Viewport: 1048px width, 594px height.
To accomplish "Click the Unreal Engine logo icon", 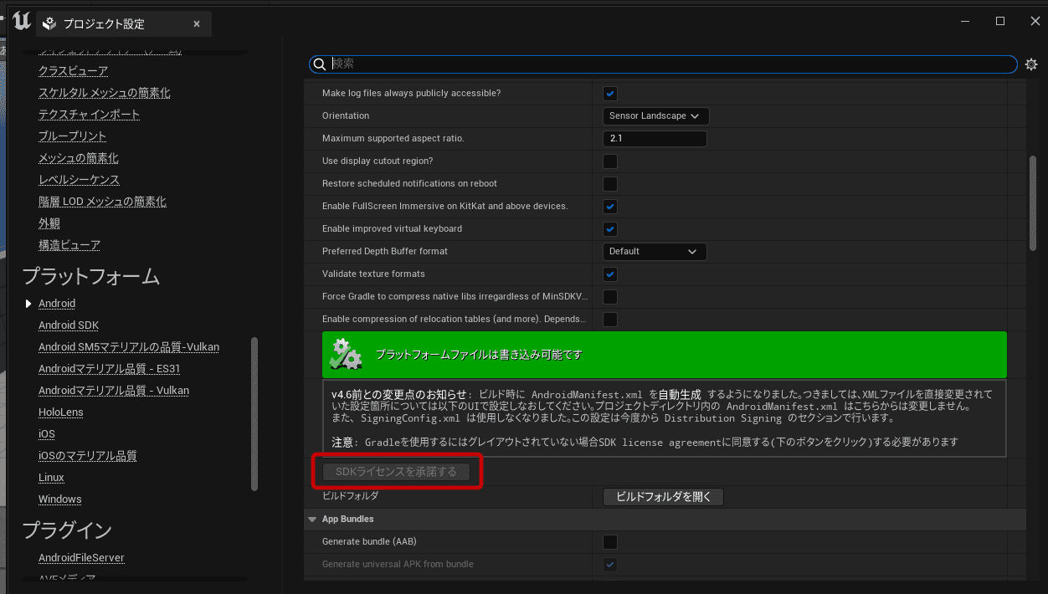I will 21,23.
